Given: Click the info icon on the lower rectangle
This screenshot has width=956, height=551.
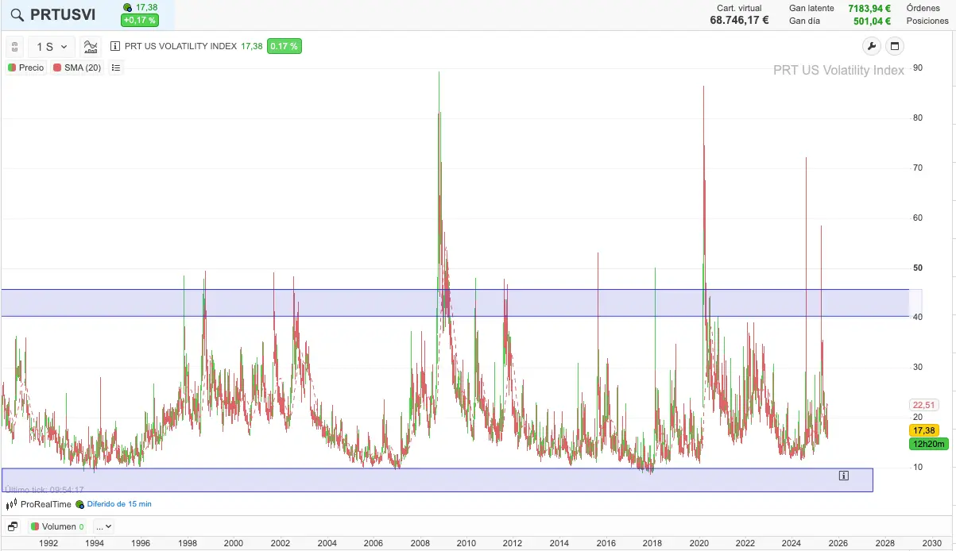Looking at the screenshot, I should (x=843, y=476).
